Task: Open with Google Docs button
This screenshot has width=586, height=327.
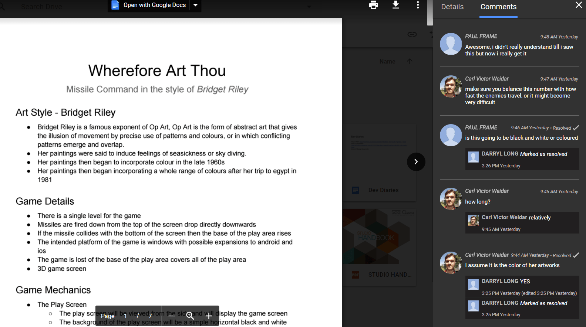Action: point(149,5)
